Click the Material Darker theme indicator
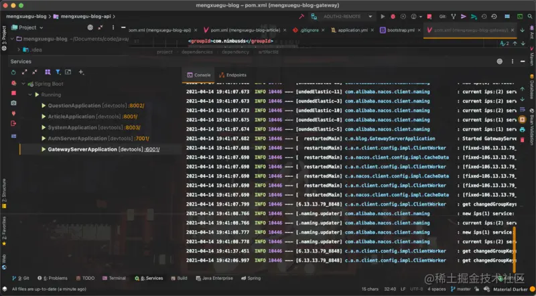This screenshot has height=296, width=536. (x=511, y=289)
